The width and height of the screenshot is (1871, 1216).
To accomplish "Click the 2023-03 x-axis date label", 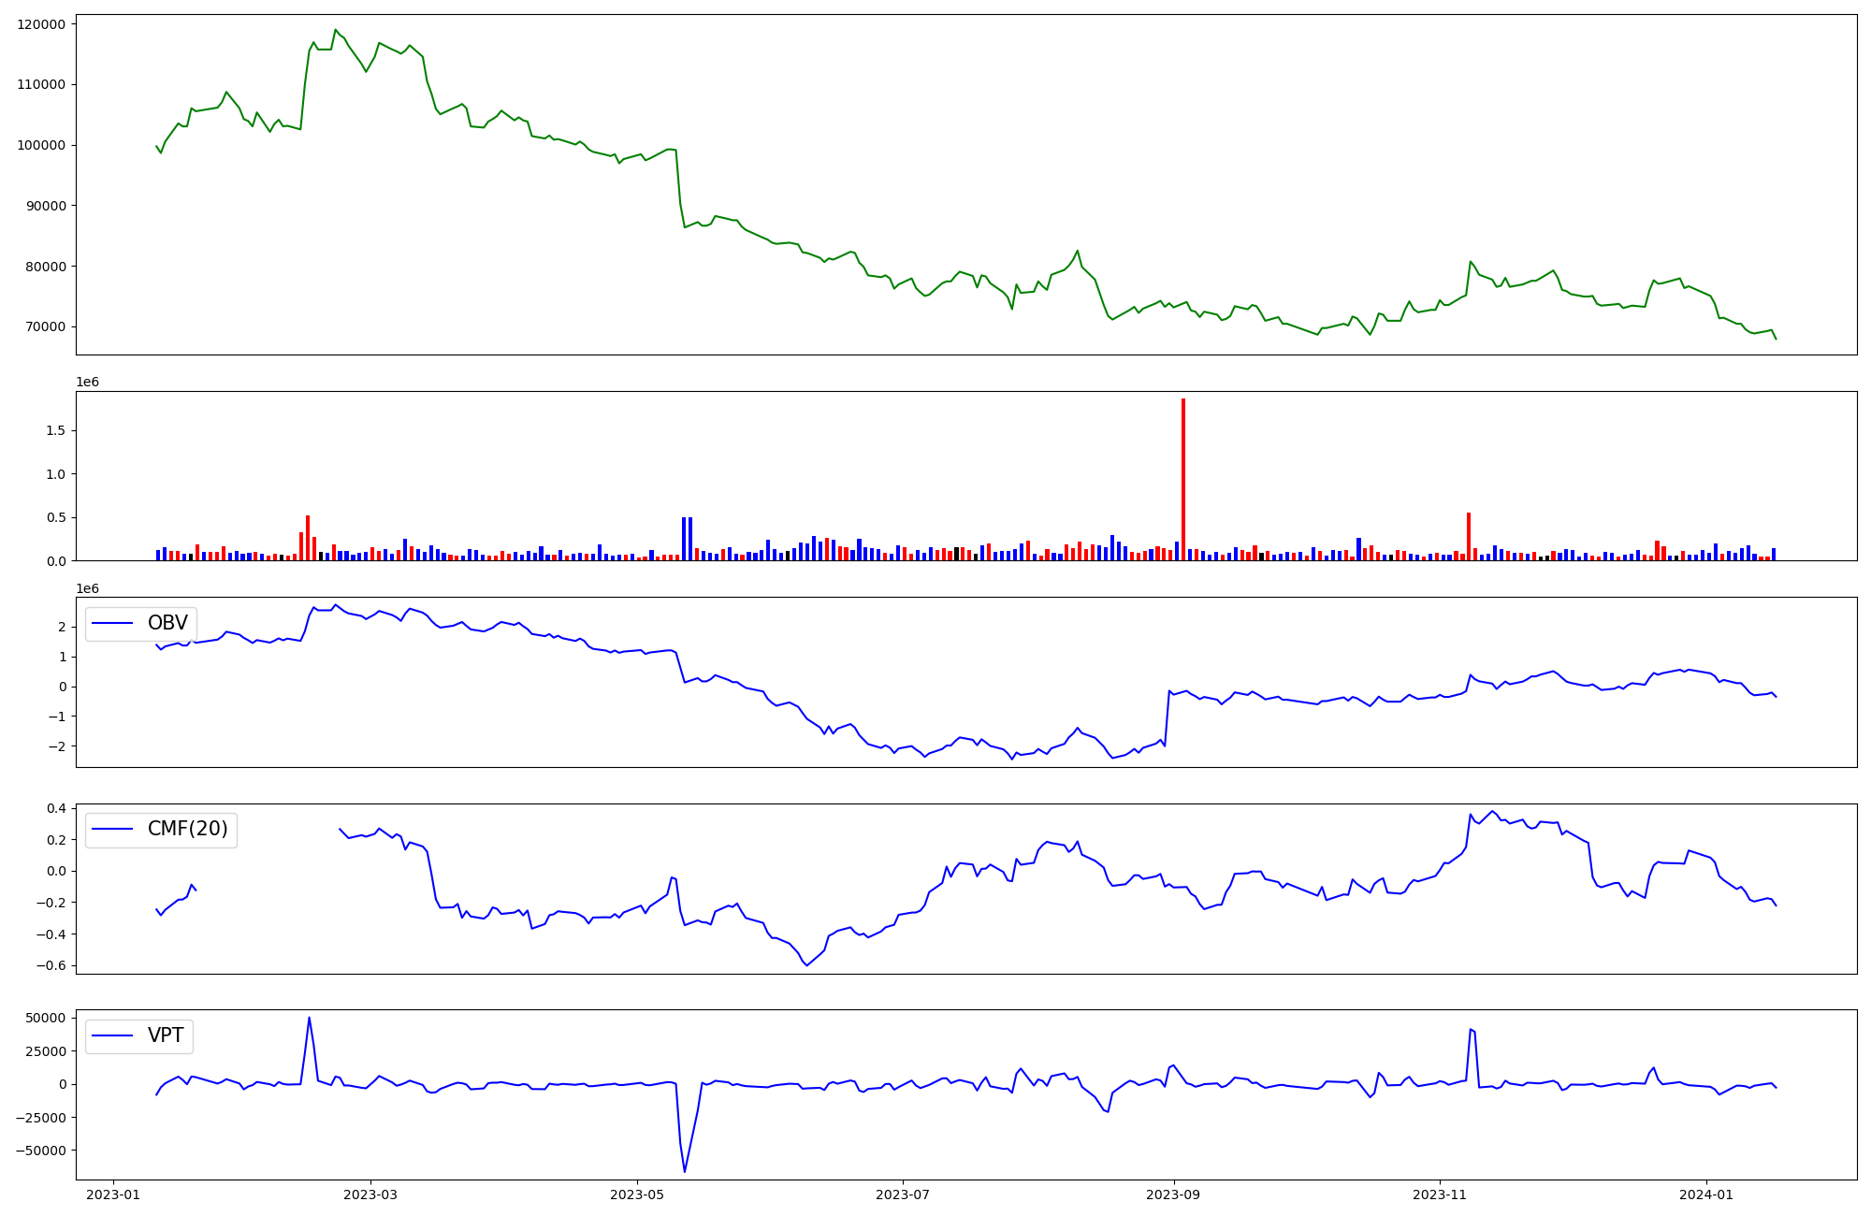I will pos(370,1194).
